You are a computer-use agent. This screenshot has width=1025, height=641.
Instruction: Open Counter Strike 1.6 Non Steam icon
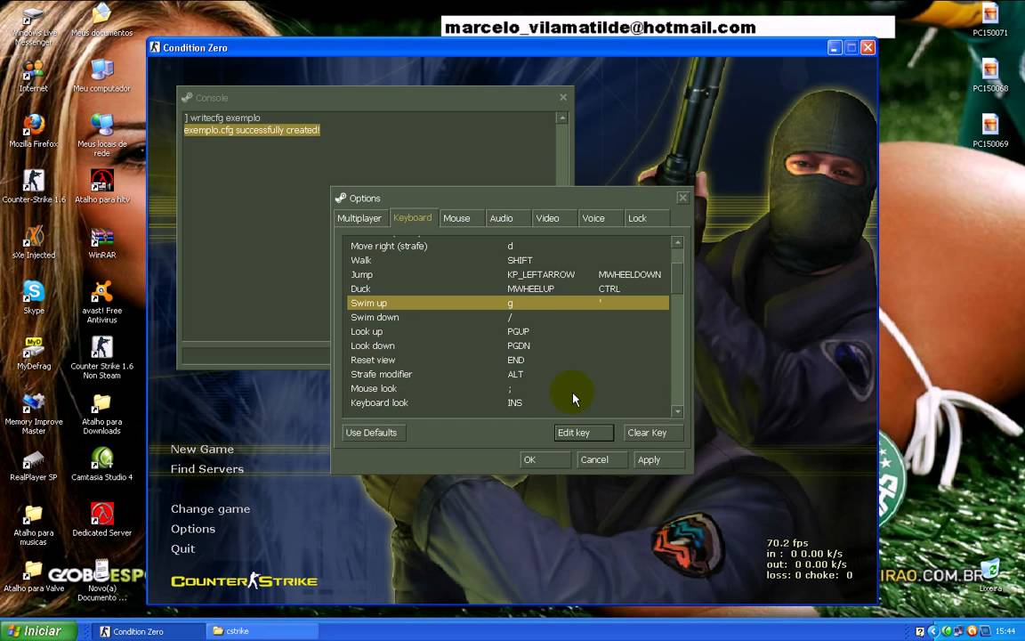coord(101,358)
